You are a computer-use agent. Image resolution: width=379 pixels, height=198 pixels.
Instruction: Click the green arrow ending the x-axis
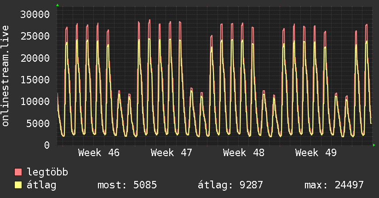pyautogui.click(x=374, y=145)
